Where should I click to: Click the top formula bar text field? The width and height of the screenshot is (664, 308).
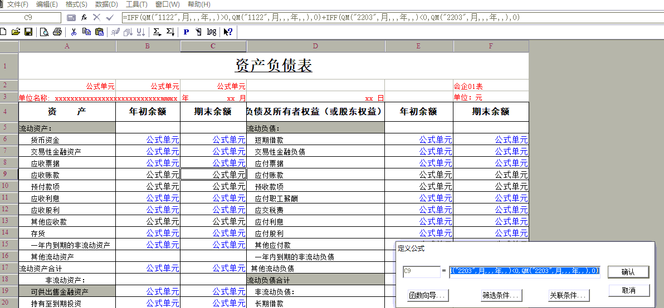click(x=392, y=17)
